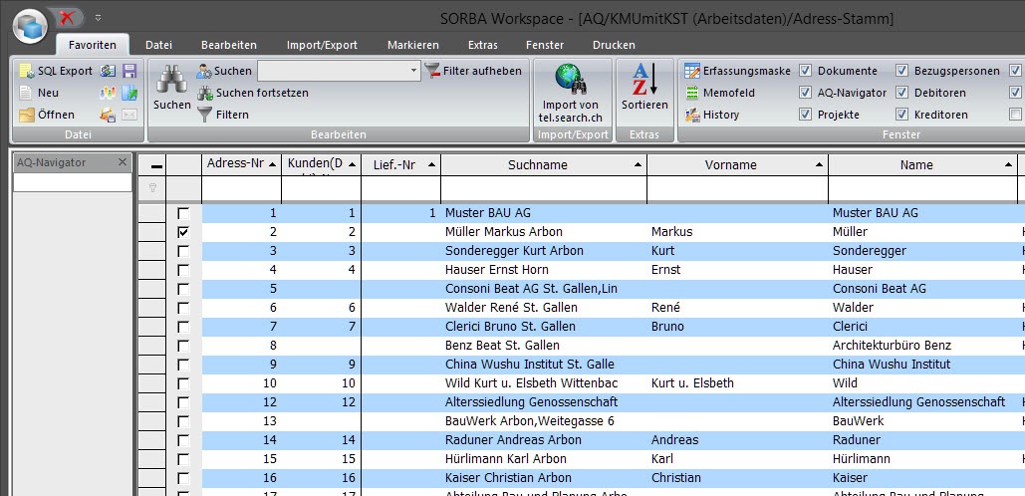The image size is (1025, 496).
Task: Uncheck the Dokumente checkbox
Action: click(x=805, y=71)
